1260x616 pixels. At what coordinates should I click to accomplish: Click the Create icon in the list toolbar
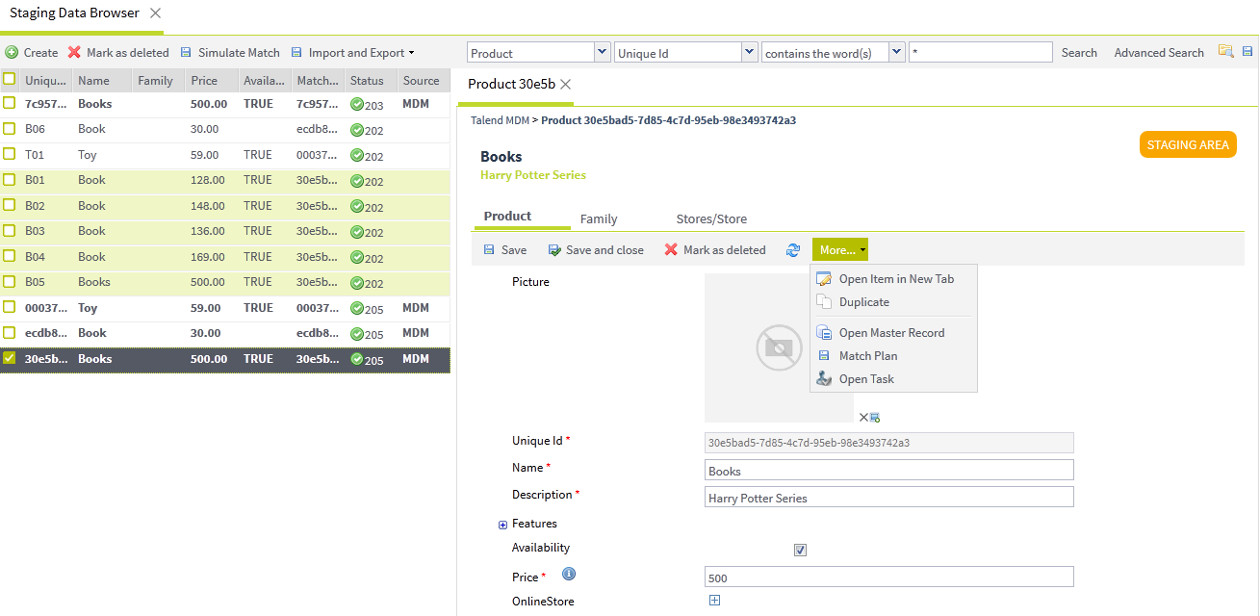pos(12,53)
